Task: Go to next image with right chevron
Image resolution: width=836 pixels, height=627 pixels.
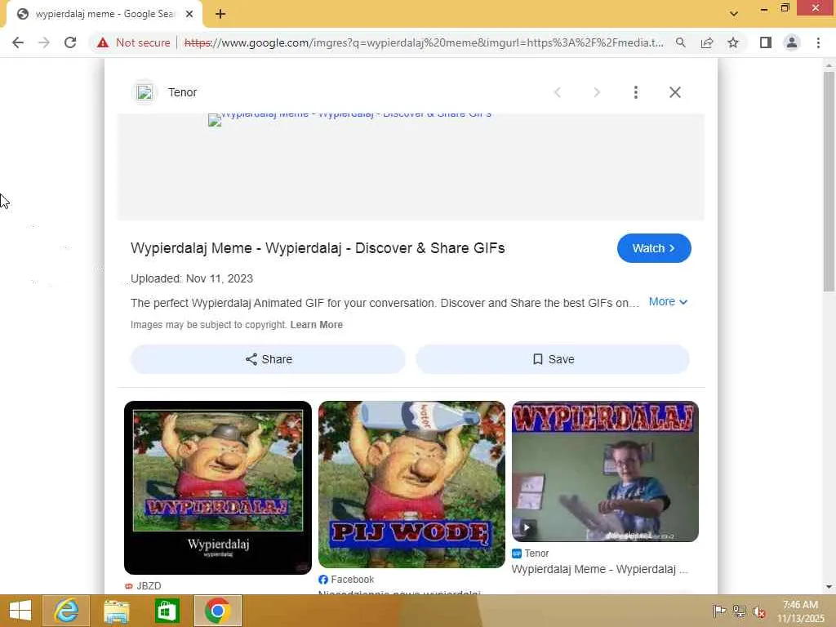Action: pyautogui.click(x=597, y=92)
